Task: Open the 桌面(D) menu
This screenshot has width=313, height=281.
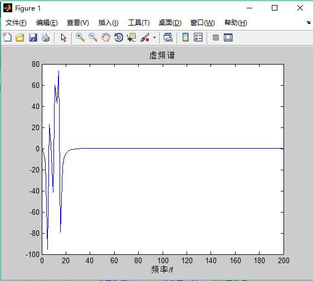Action: pos(170,23)
